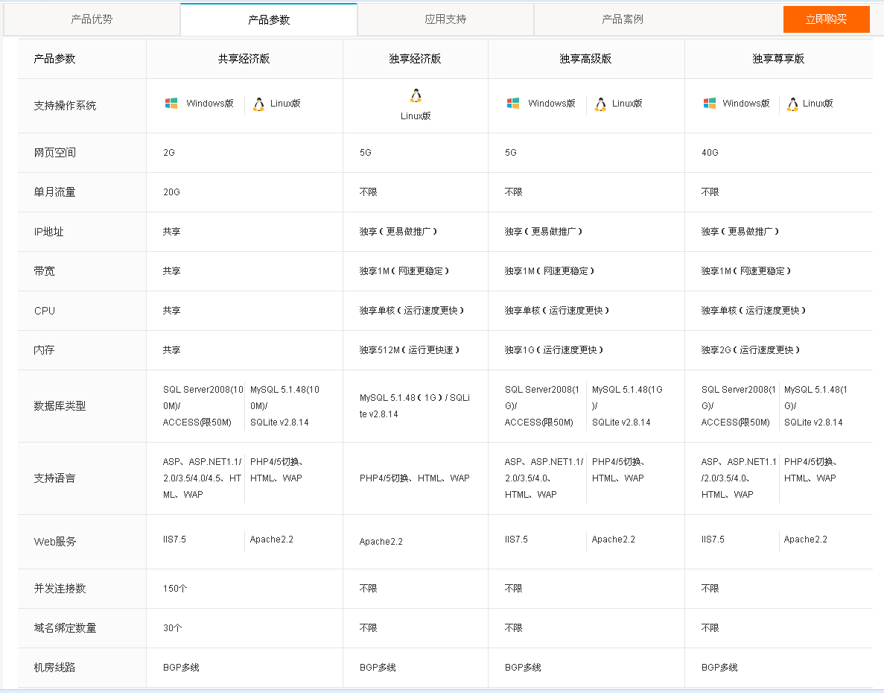The width and height of the screenshot is (884, 693).
Task: Click the 20G monthly traffic value
Action: click(x=171, y=192)
